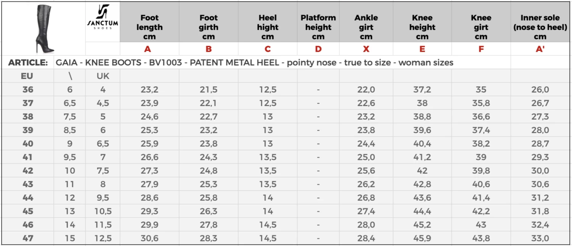The image size is (572, 246).
Task: Click the 30,6 foot length cell for size 47
Action: (149, 238)
